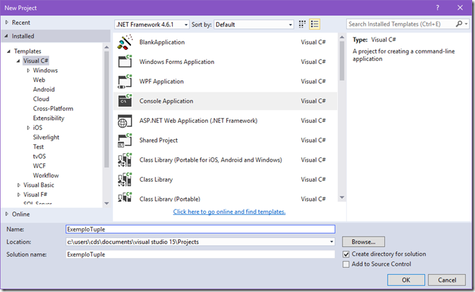The height and width of the screenshot is (292, 475).
Task: Open help with the question mark button
Action: click(438, 8)
